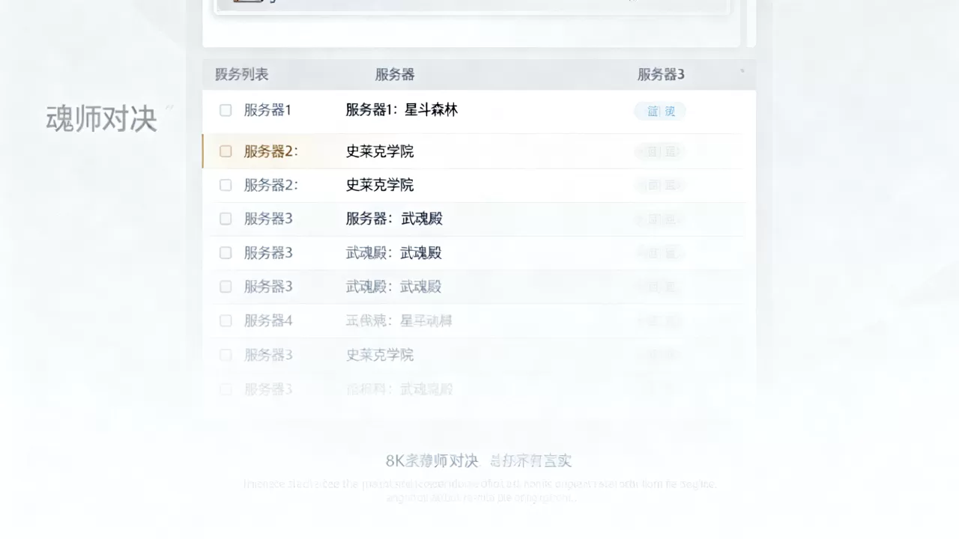
Task: Click the blue badge in the 服务器1 row
Action: click(660, 111)
